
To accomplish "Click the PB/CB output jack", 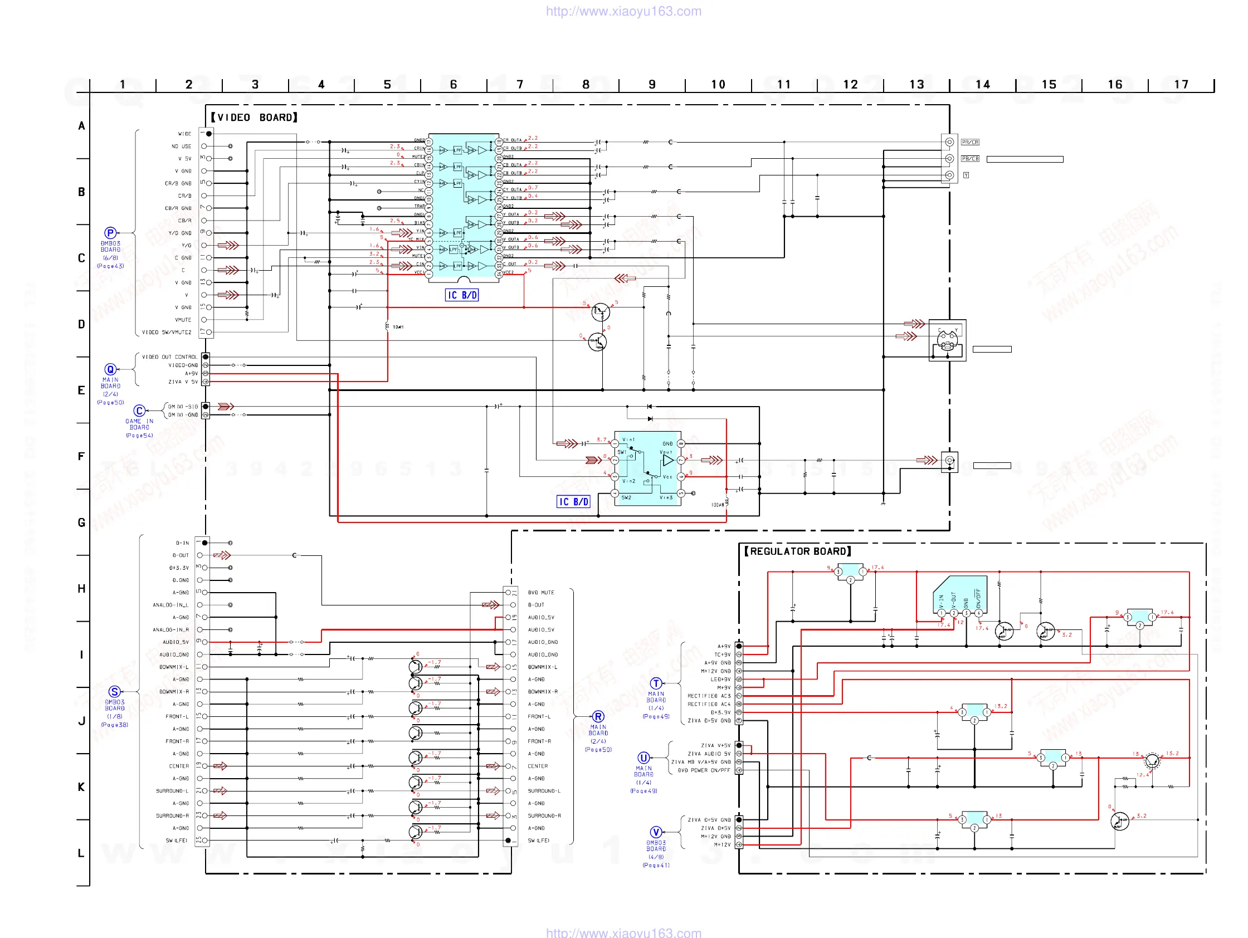I will pyautogui.click(x=949, y=159).
